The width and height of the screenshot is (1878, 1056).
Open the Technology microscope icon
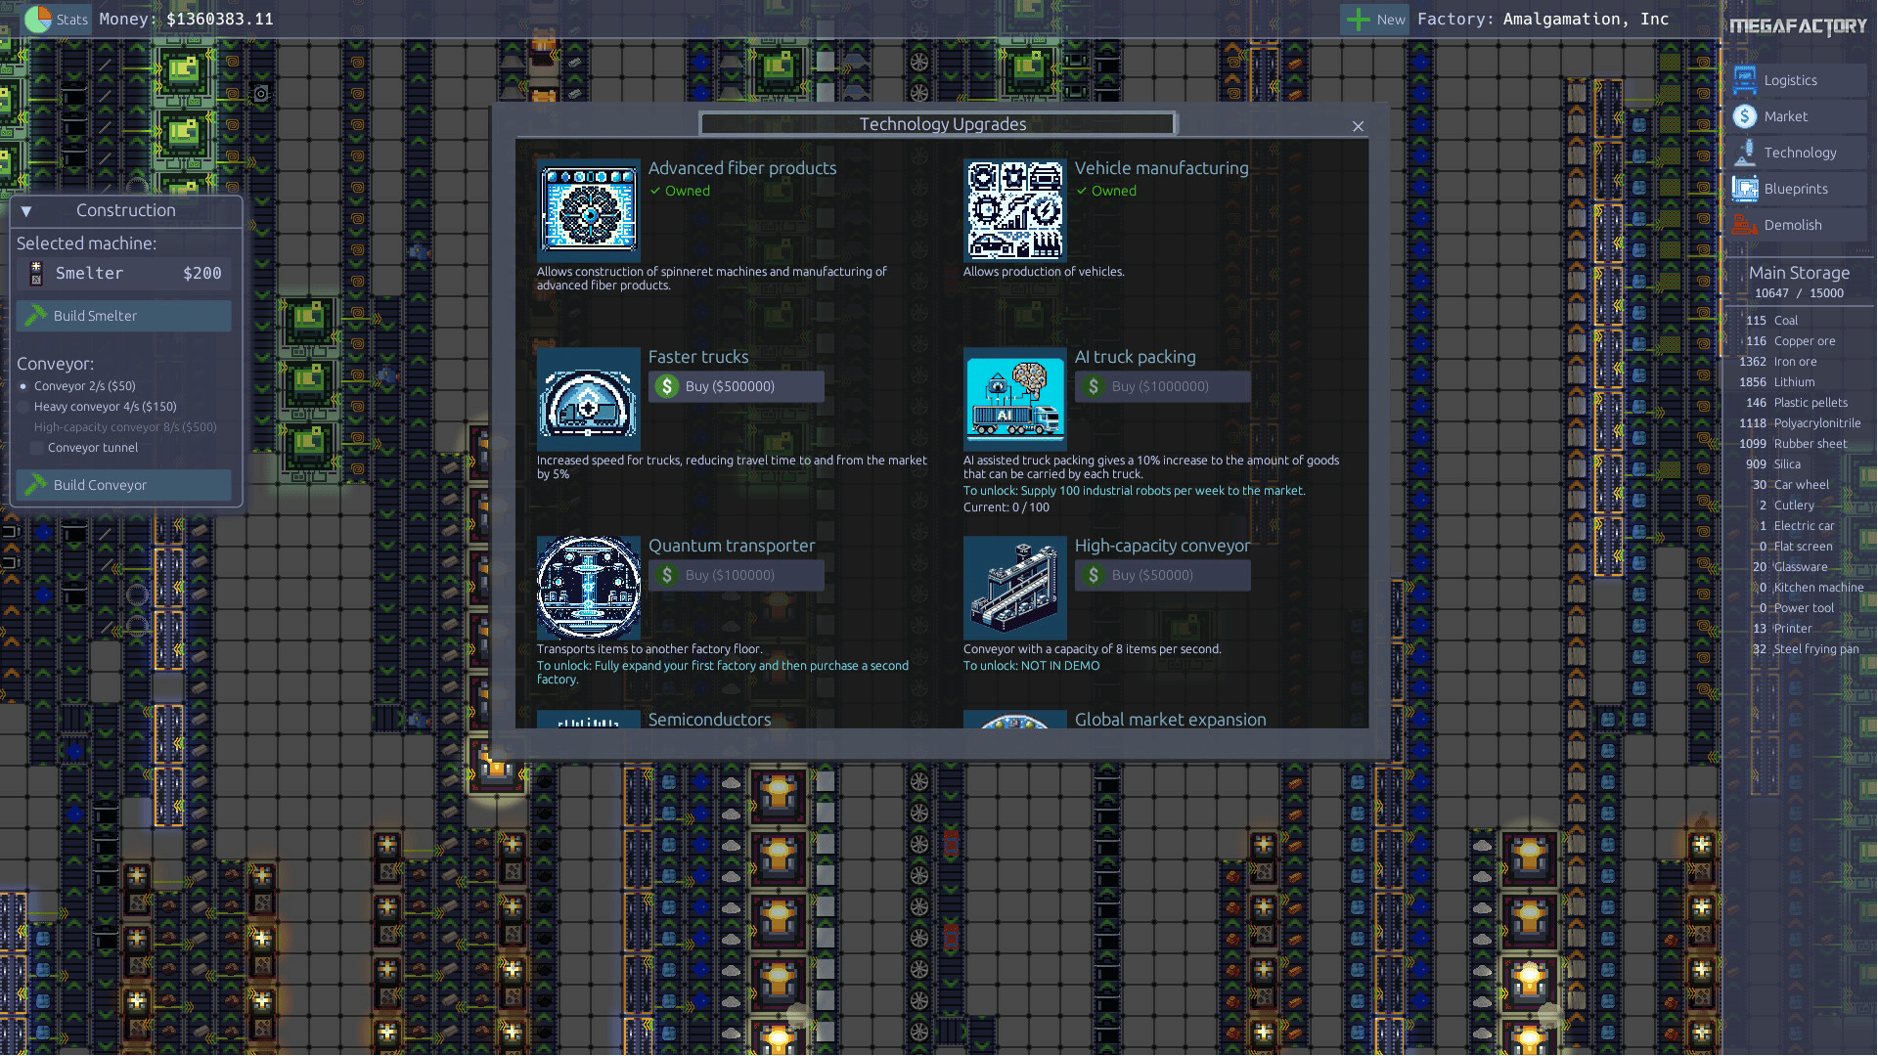tap(1744, 153)
